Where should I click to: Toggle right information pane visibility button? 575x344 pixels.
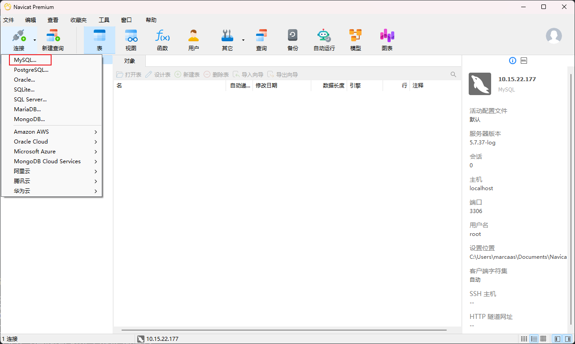[x=567, y=339]
